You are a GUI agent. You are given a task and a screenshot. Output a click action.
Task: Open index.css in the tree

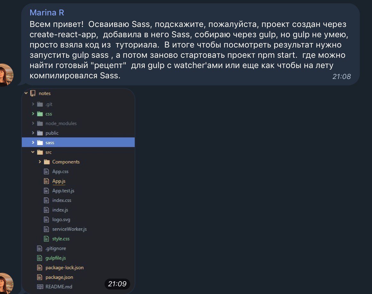(62, 200)
